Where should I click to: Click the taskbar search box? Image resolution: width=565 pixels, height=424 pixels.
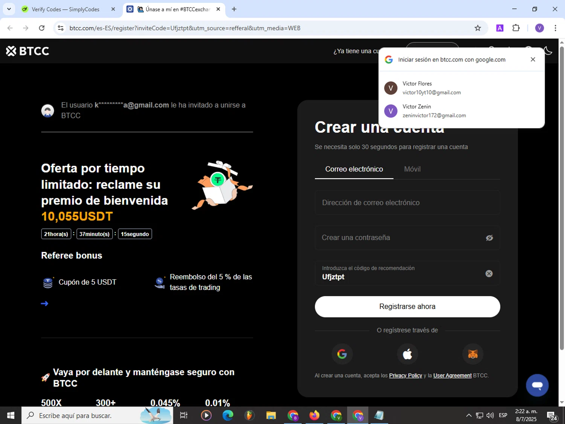coord(97,415)
